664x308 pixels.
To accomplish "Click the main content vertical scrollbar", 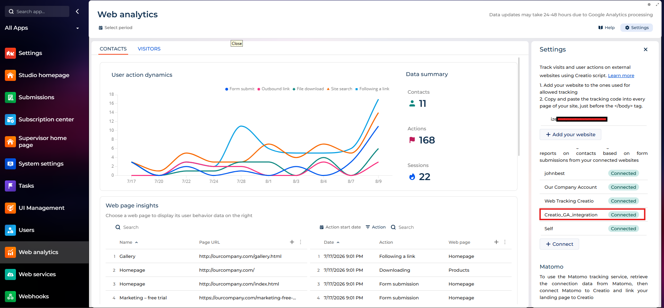I will click(x=519, y=106).
